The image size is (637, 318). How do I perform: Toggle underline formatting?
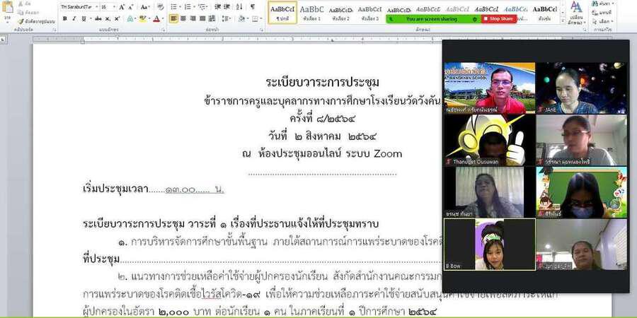(85, 19)
